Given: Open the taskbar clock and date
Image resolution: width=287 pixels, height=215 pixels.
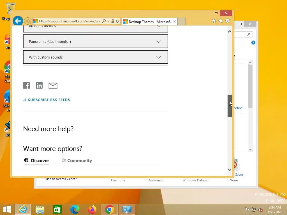Looking at the screenshot, I should coord(275,209).
